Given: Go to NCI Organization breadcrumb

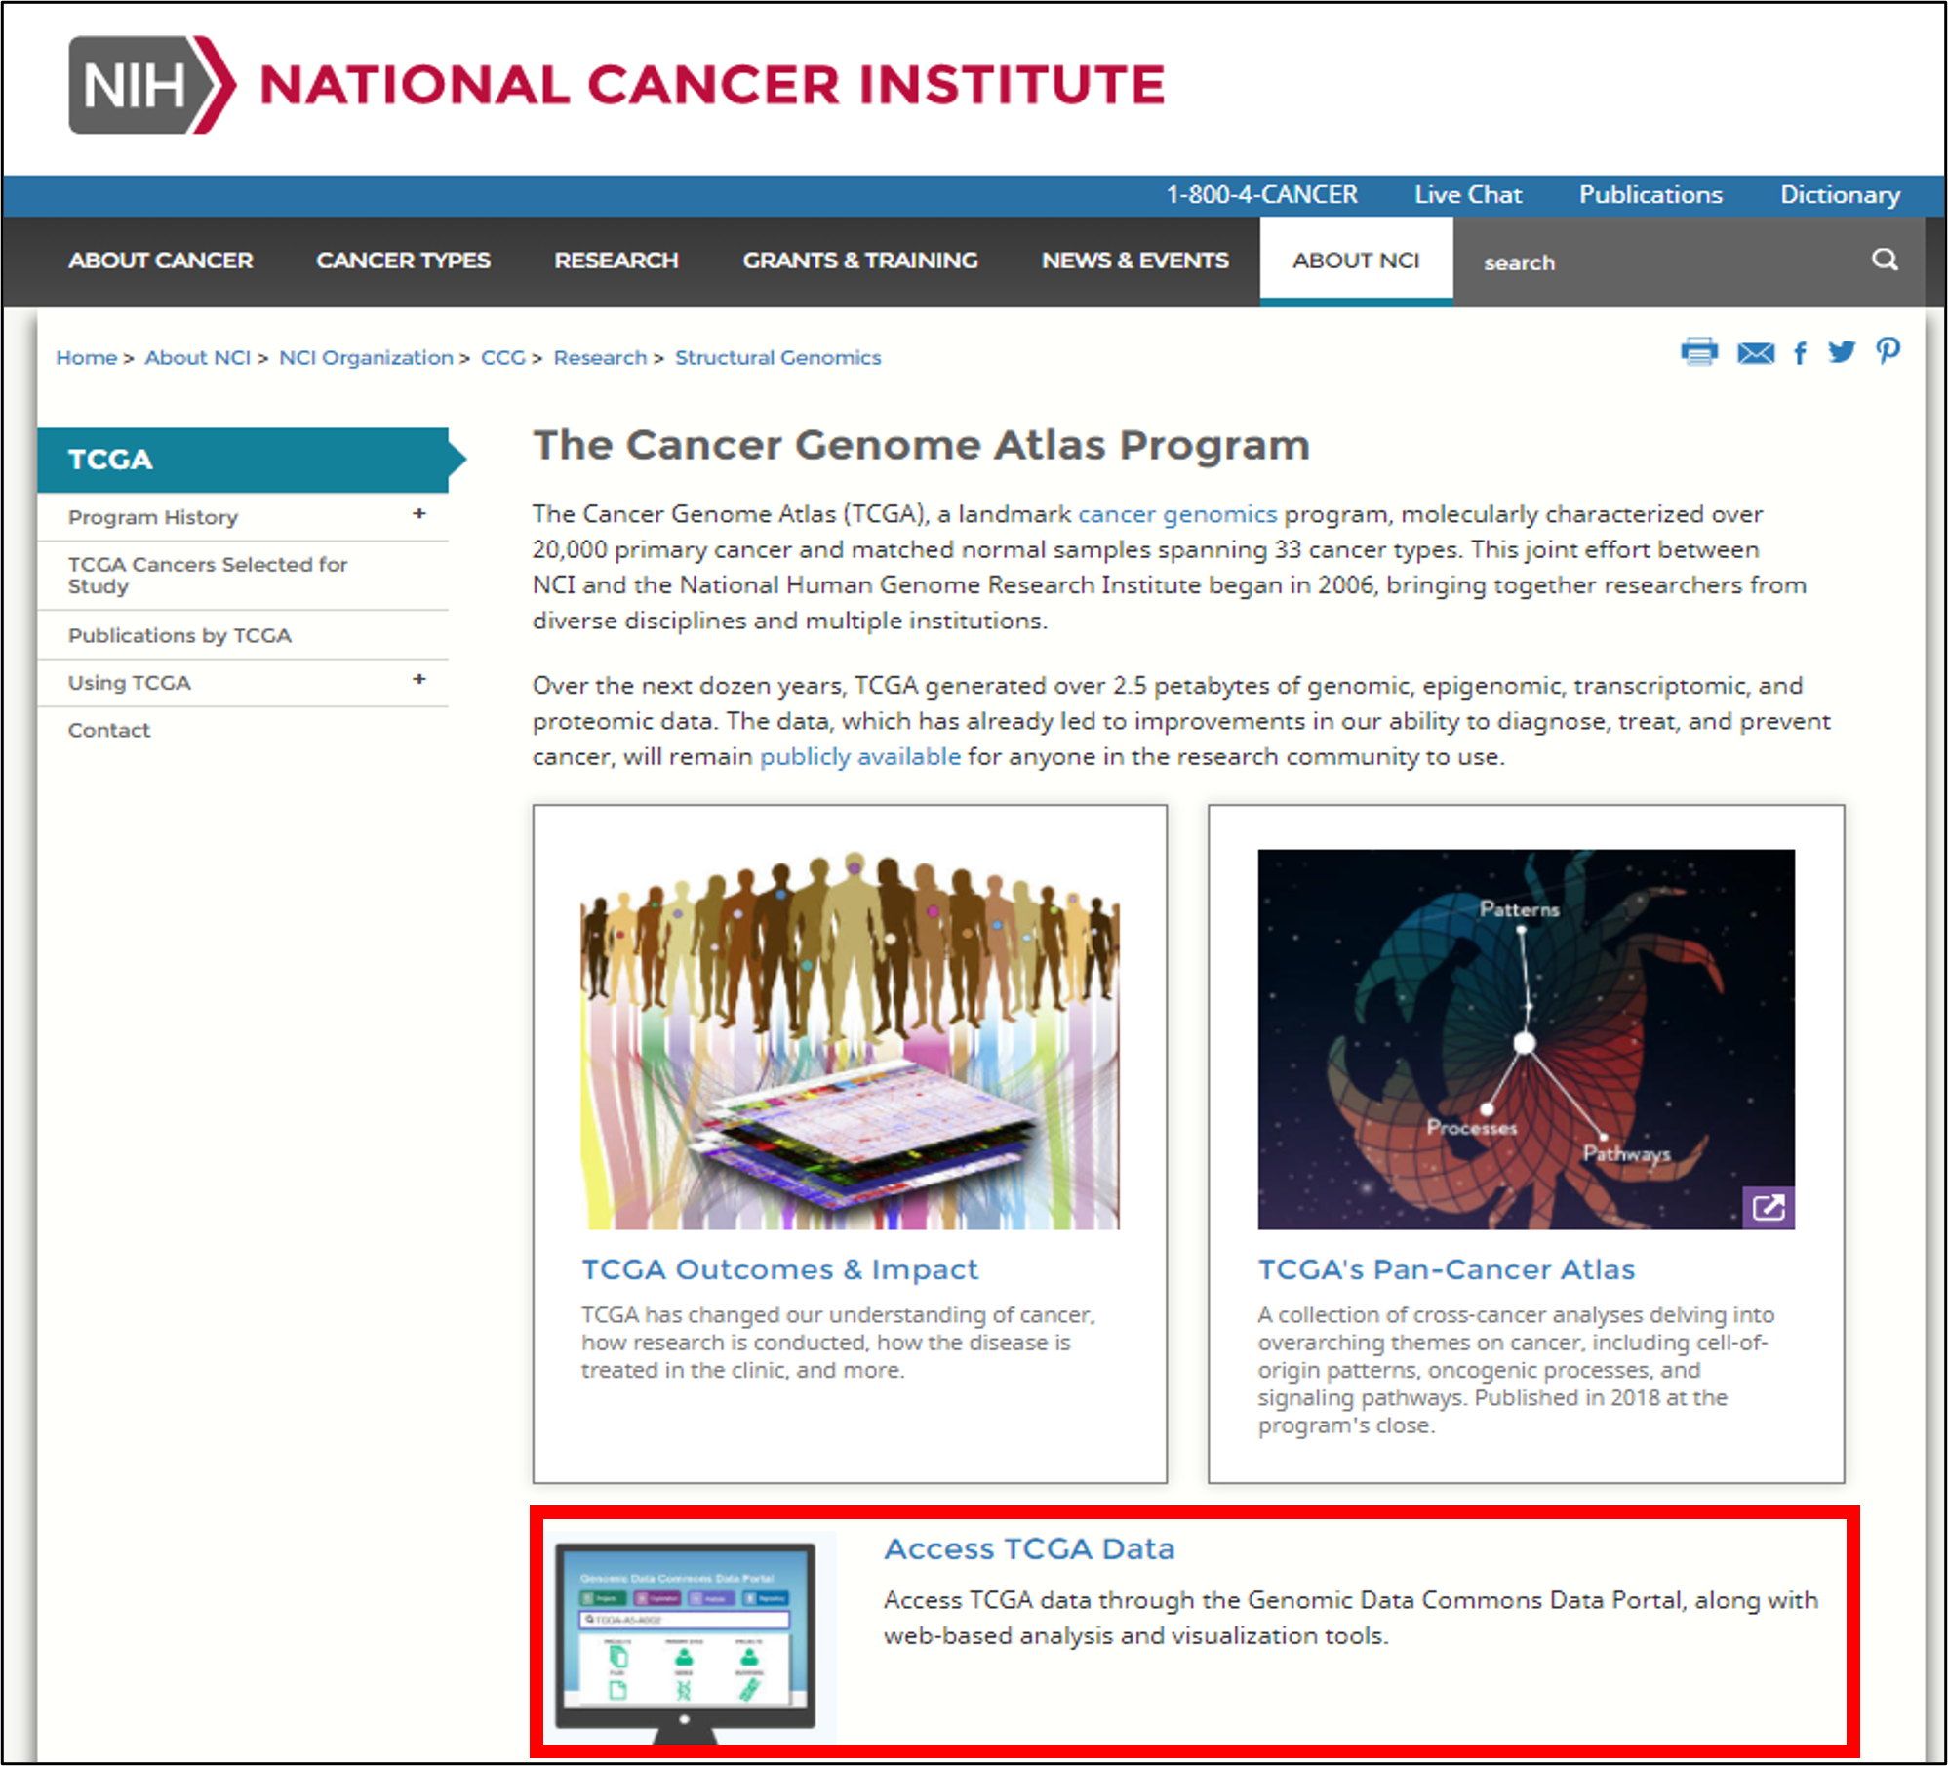Looking at the screenshot, I should [366, 358].
